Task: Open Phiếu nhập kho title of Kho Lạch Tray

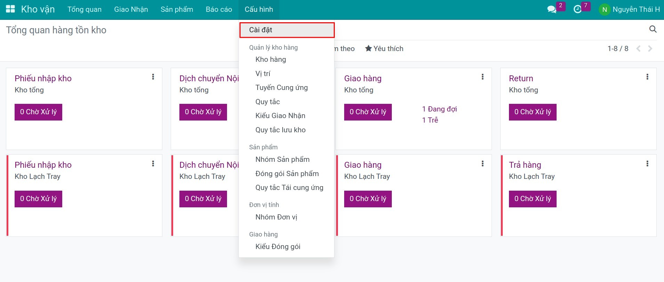Action: pos(43,165)
